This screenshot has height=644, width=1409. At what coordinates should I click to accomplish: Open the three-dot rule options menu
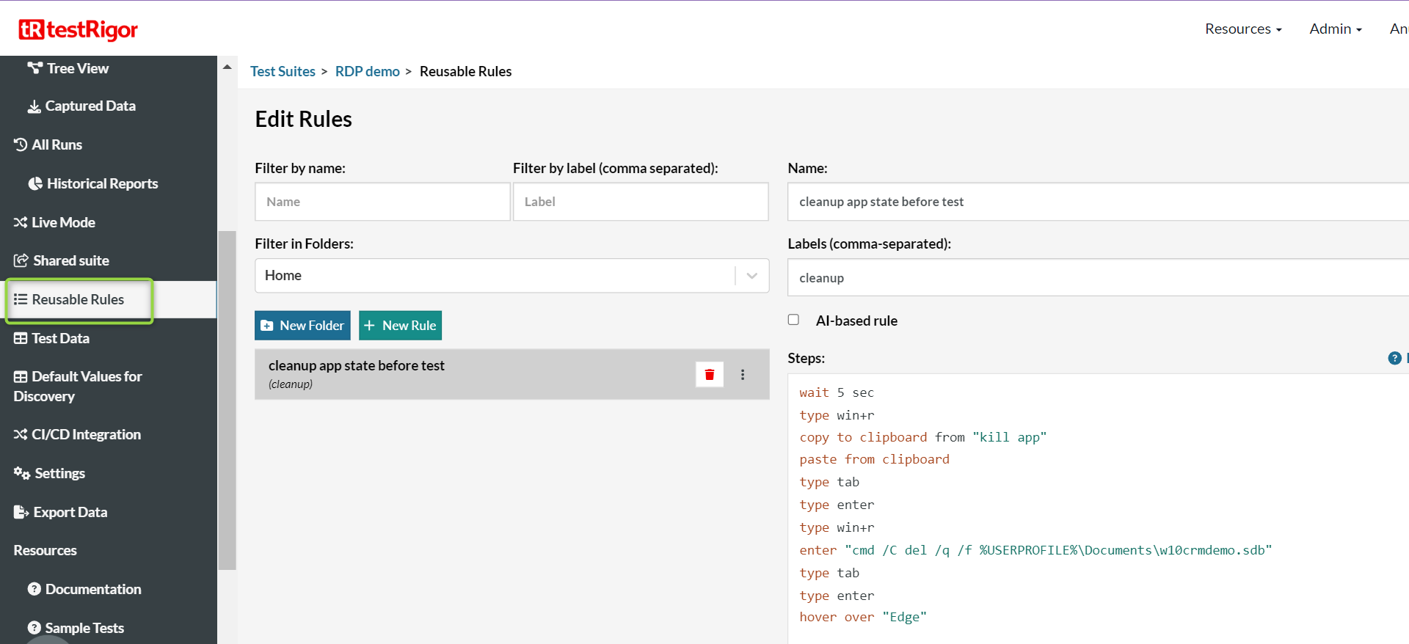(x=743, y=375)
